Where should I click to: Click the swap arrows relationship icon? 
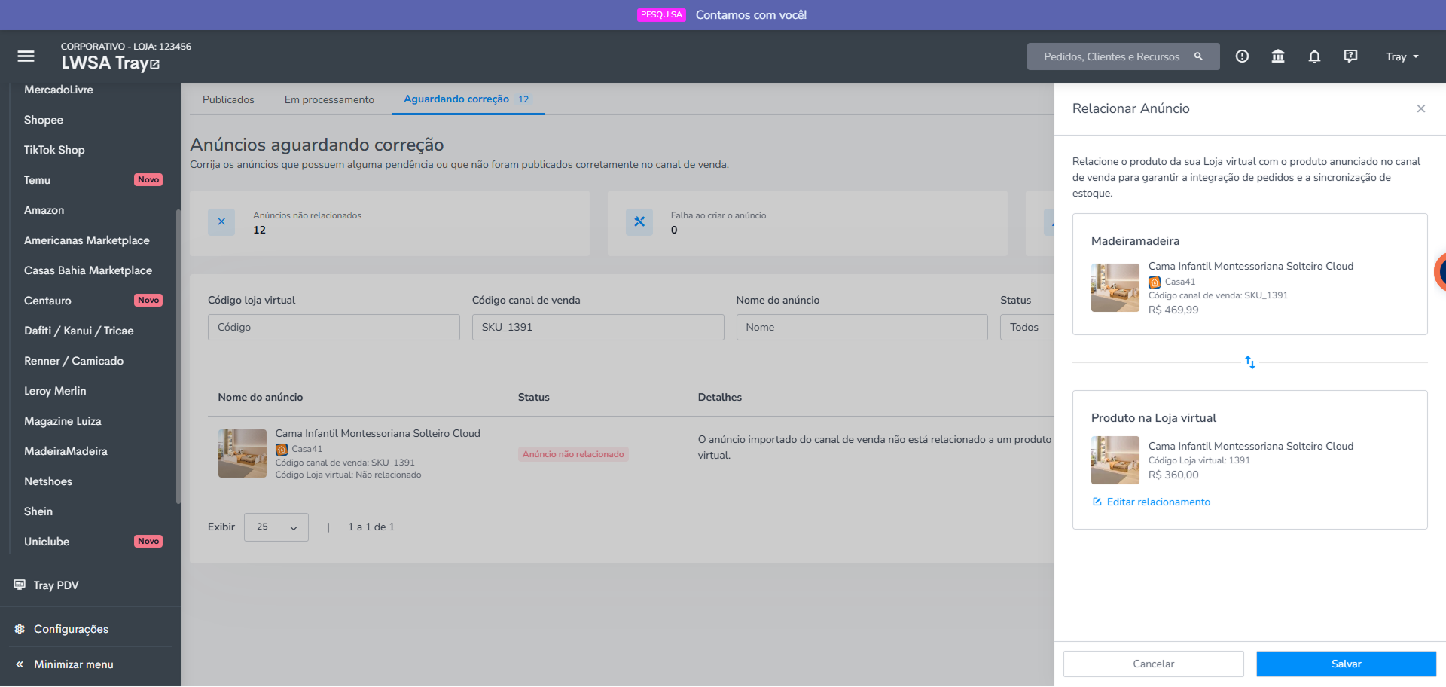[1250, 362]
